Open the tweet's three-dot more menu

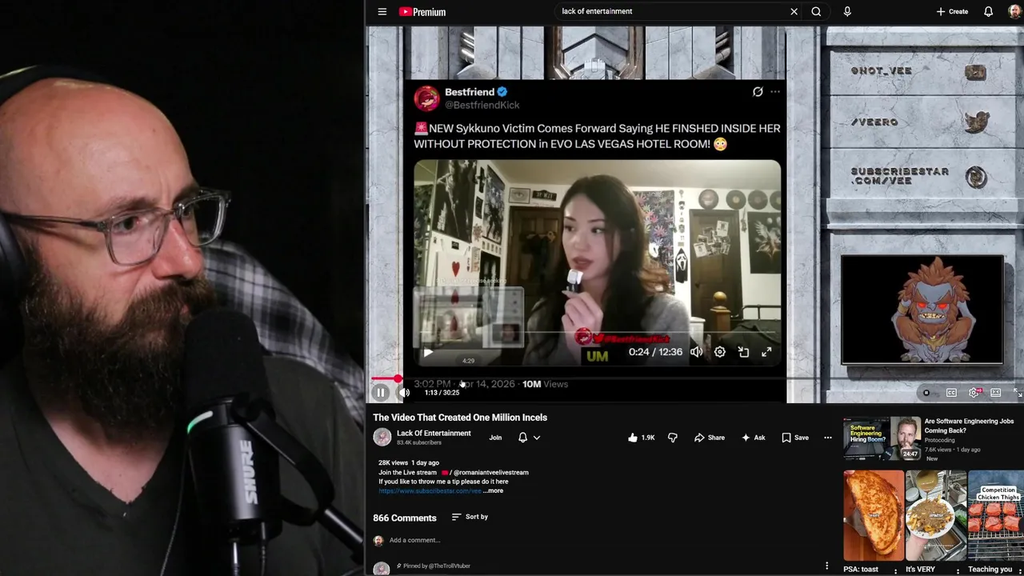[x=775, y=92]
